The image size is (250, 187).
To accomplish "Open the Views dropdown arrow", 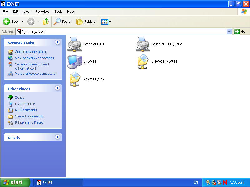I will (x=110, y=22).
